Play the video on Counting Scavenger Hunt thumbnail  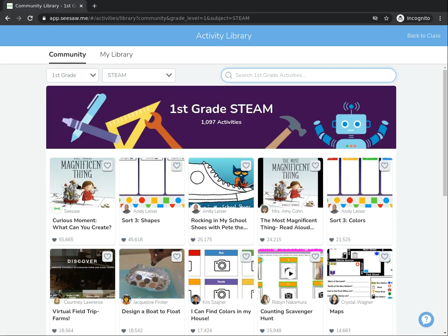click(x=290, y=273)
